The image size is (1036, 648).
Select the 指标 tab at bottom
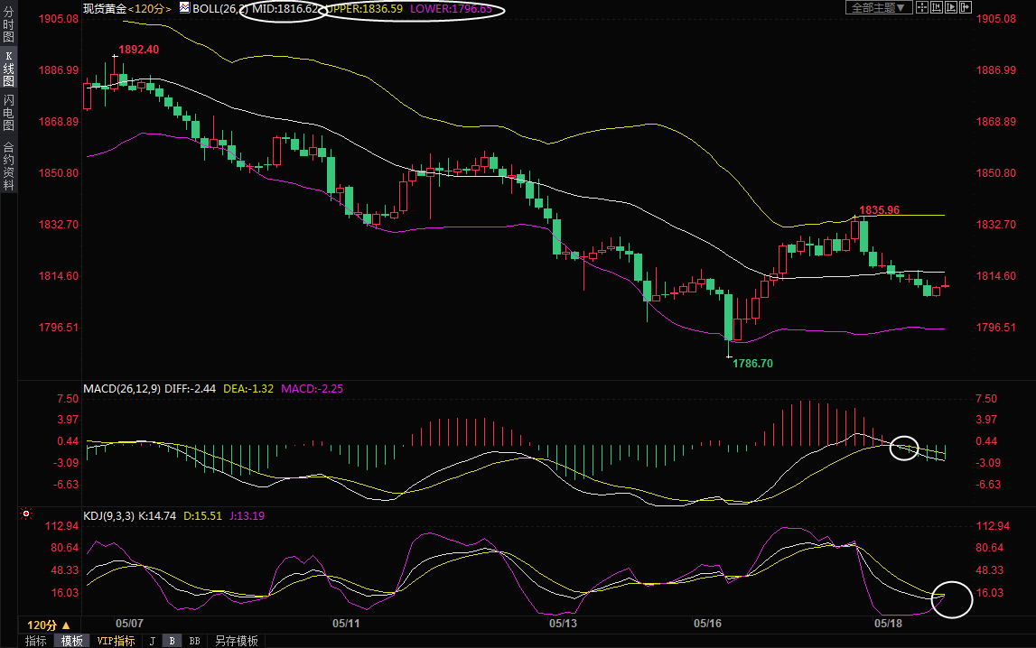coord(36,641)
